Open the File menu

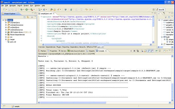tap(3, 6)
